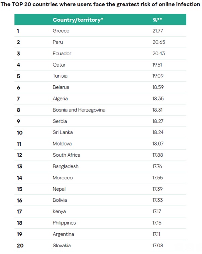
Task: Click Bosnia and Herzegovina entry
Action: click(79, 110)
